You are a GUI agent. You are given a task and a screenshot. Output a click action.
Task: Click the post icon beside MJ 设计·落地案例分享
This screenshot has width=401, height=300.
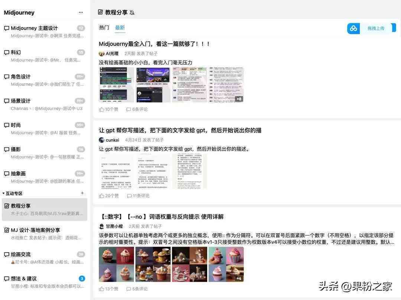[x=7, y=230]
